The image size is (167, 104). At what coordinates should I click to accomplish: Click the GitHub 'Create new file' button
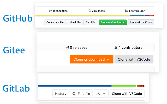tap(55, 22)
